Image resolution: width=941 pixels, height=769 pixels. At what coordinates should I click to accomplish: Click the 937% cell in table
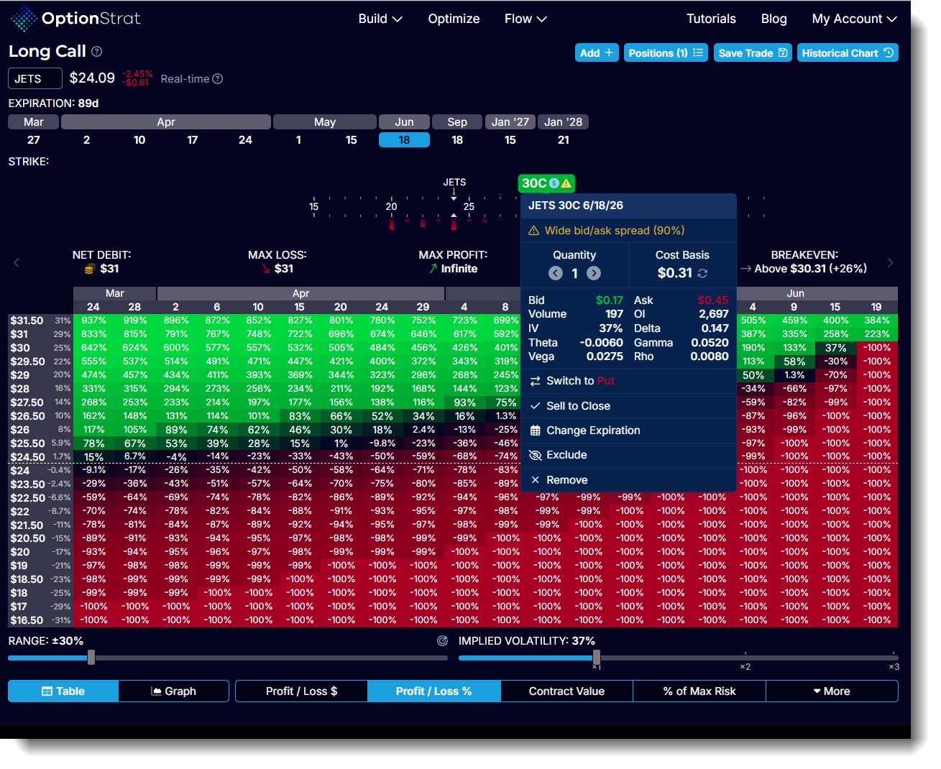(x=94, y=321)
